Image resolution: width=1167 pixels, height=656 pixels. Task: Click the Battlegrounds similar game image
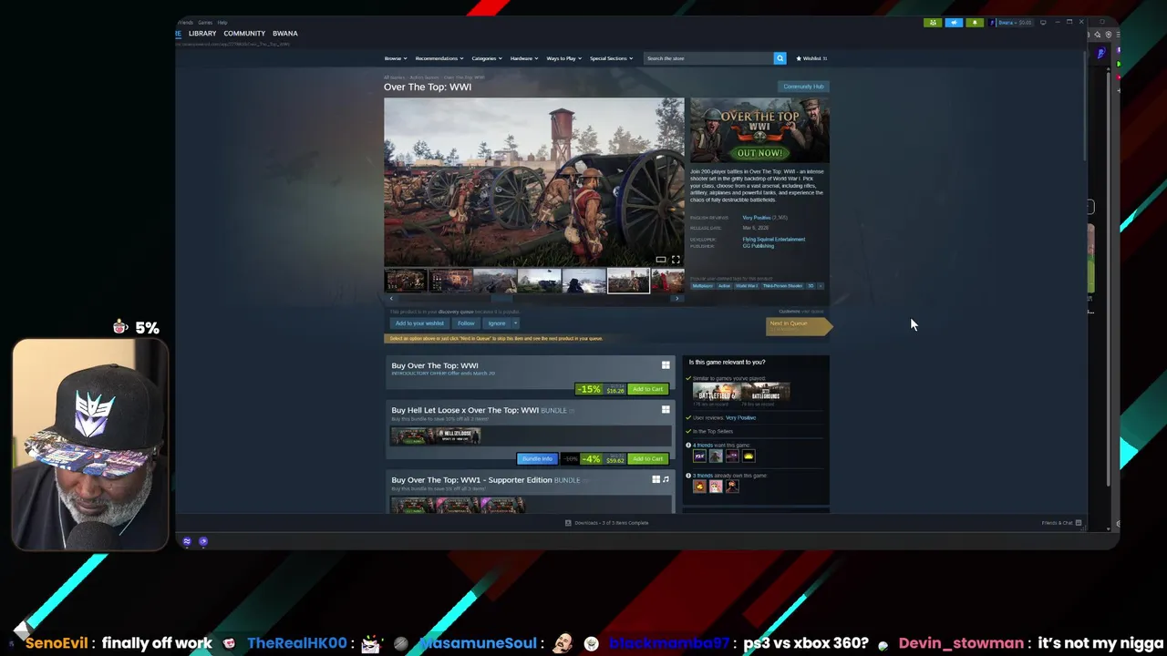click(x=766, y=394)
